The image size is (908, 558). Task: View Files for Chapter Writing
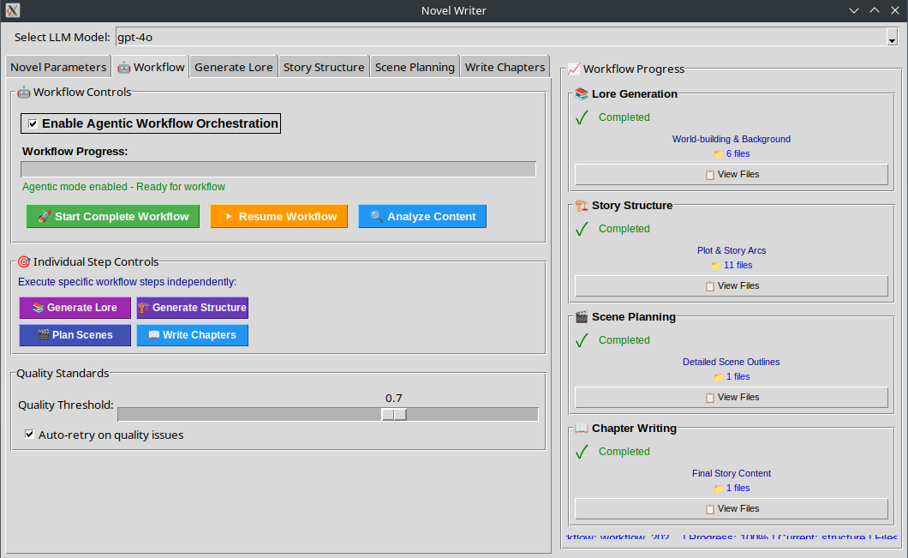coord(732,509)
